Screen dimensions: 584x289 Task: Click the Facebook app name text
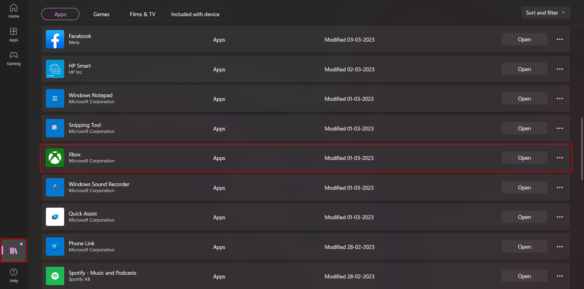(x=80, y=36)
